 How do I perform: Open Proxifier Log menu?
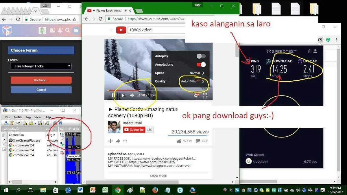[x=28, y=117]
